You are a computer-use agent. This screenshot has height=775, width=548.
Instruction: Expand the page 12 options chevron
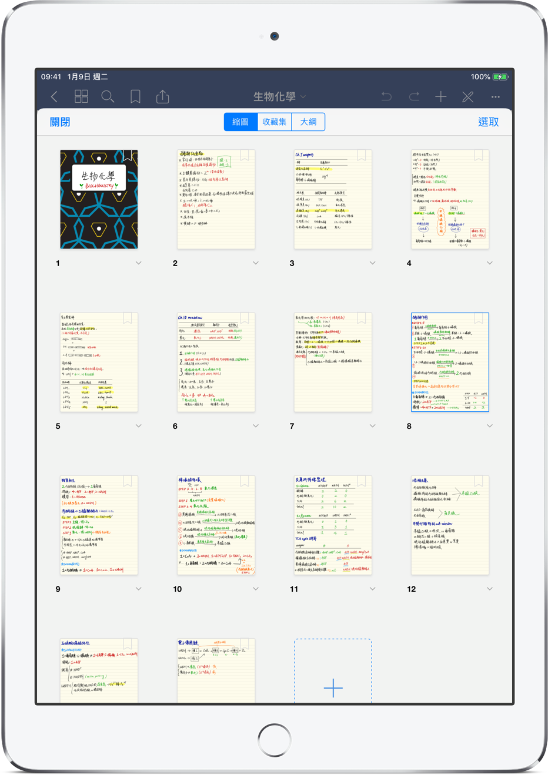pos(489,589)
